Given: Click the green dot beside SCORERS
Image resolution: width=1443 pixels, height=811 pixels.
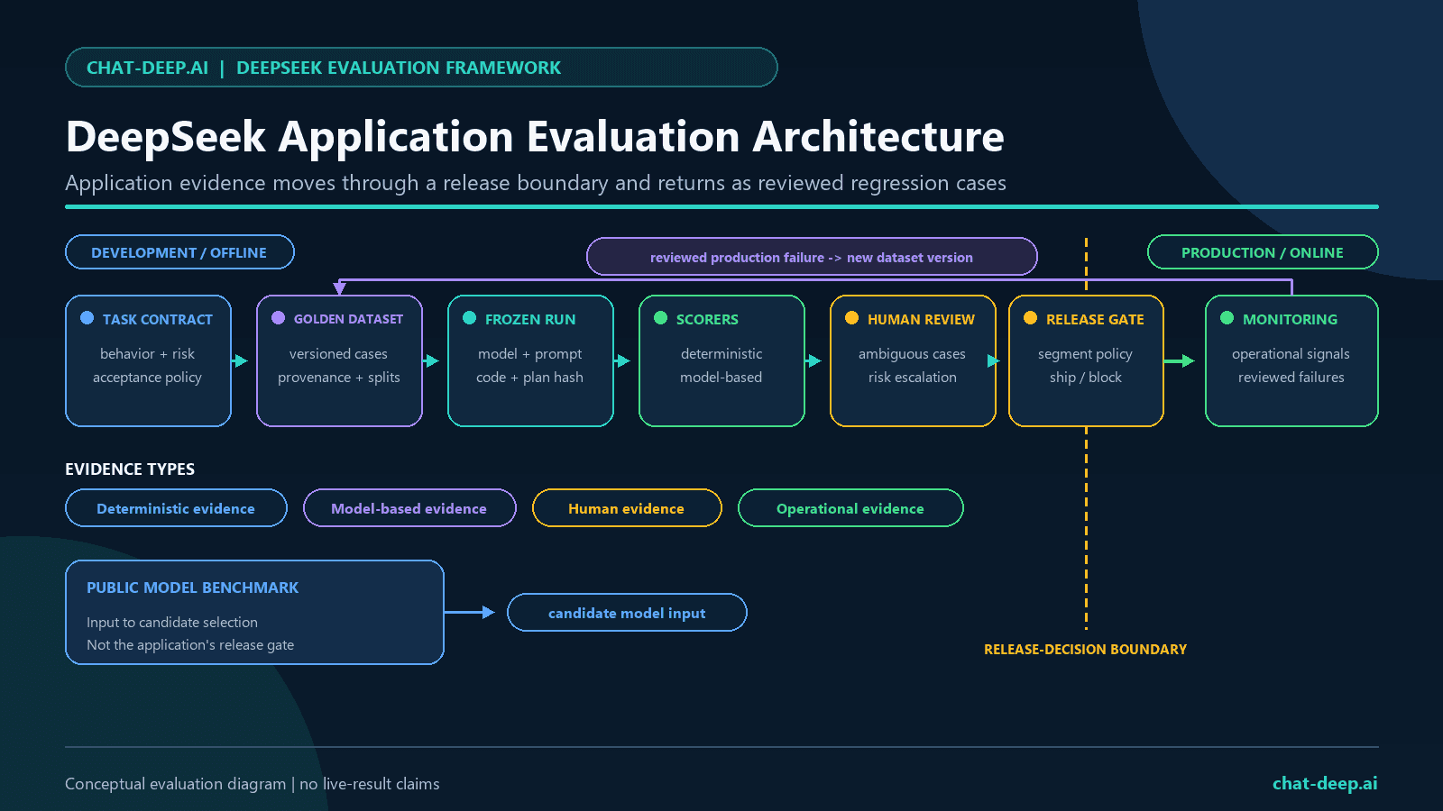Looking at the screenshot, I should tap(661, 317).
